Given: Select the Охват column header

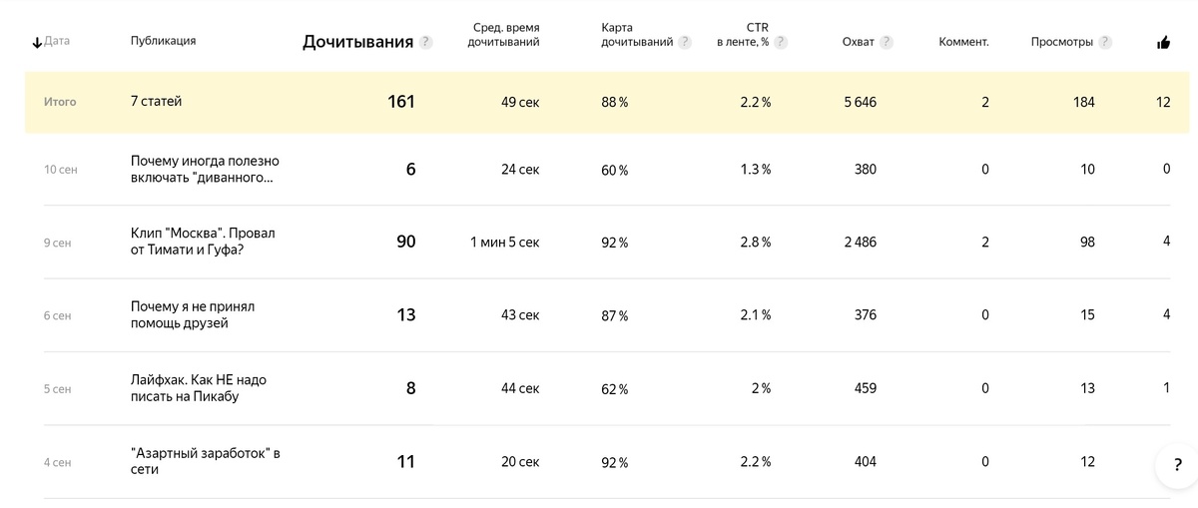Looking at the screenshot, I should 859,42.
